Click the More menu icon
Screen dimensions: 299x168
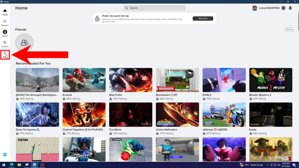pyautogui.click(x=5, y=54)
